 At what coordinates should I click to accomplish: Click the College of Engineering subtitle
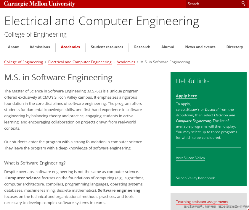(x=36, y=35)
